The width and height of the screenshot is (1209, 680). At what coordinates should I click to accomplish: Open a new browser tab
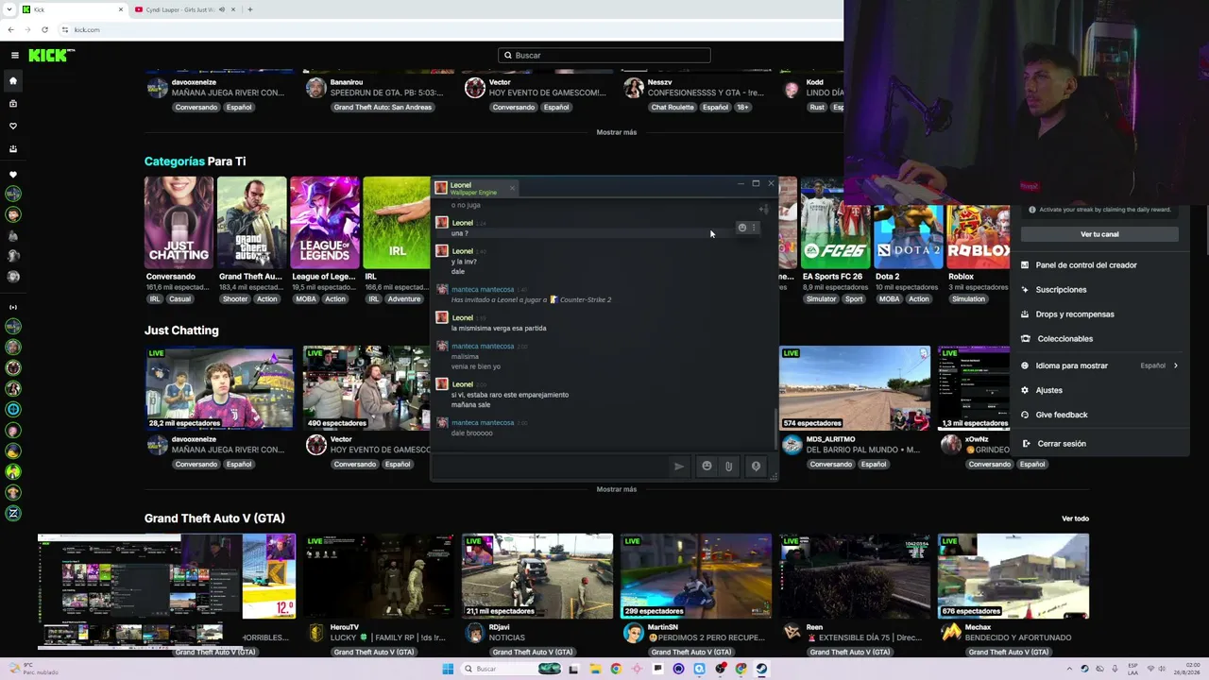[249, 9]
